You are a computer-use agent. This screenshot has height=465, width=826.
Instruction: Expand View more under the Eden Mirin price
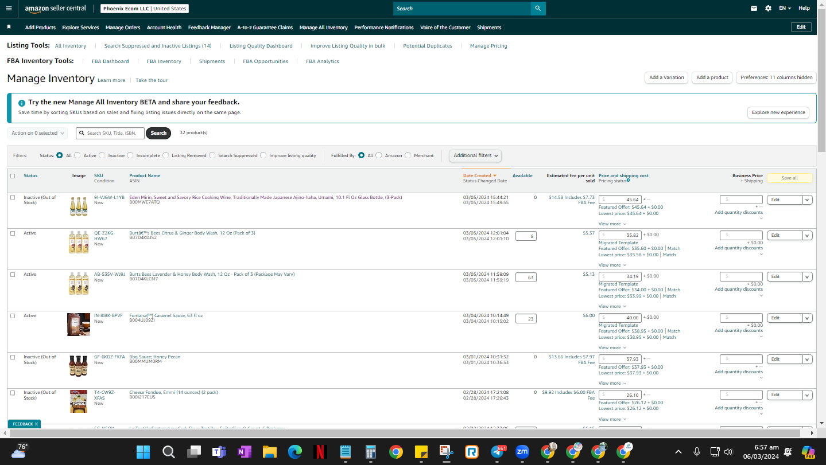(x=612, y=224)
